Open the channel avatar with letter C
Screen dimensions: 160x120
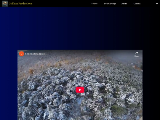22,54
